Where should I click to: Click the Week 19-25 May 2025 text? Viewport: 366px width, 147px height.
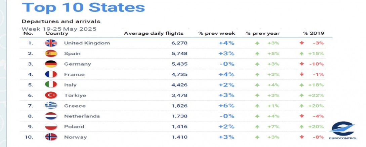pyautogui.click(x=59, y=29)
